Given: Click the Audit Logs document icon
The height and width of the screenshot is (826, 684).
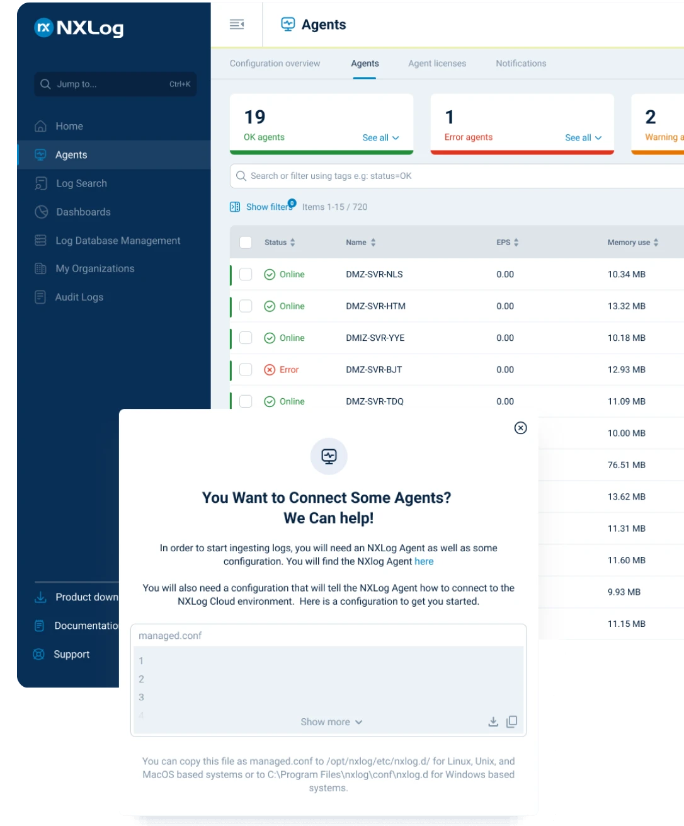Looking at the screenshot, I should (x=40, y=297).
